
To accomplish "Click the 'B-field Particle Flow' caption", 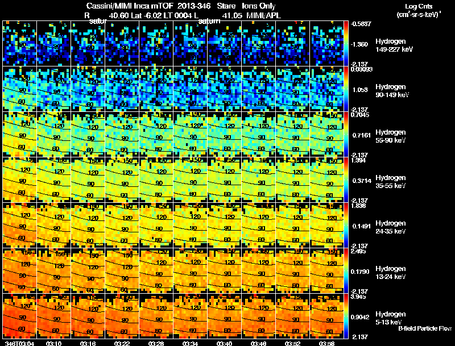I will 425,328.
